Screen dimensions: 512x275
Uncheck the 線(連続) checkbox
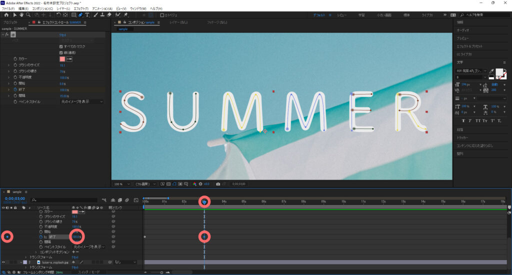[61, 52]
